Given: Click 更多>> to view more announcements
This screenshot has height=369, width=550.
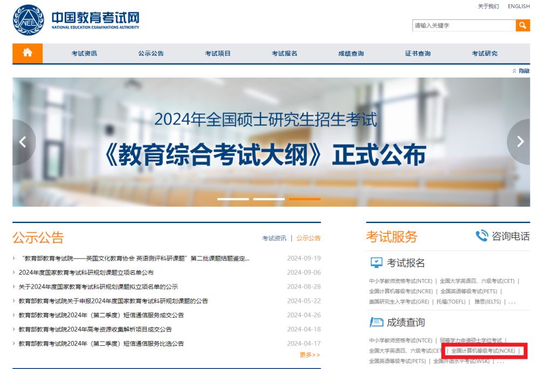Looking at the screenshot, I should click(310, 355).
